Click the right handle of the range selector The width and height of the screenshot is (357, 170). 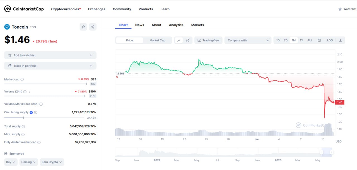(x=331, y=152)
